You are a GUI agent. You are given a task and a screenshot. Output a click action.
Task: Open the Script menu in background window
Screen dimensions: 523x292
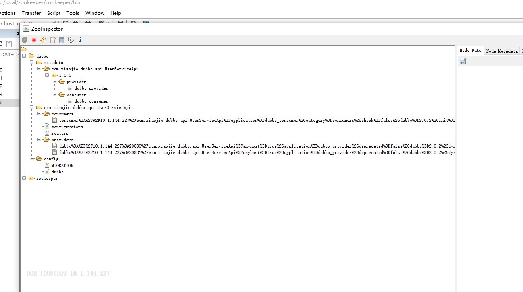coord(54,13)
